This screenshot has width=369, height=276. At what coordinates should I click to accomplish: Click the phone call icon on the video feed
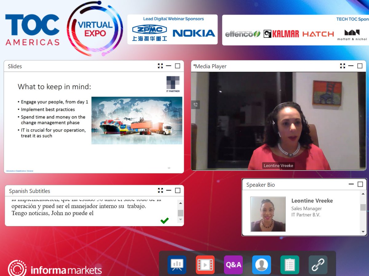(x=196, y=105)
